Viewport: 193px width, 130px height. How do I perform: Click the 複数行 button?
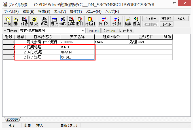point(167,18)
